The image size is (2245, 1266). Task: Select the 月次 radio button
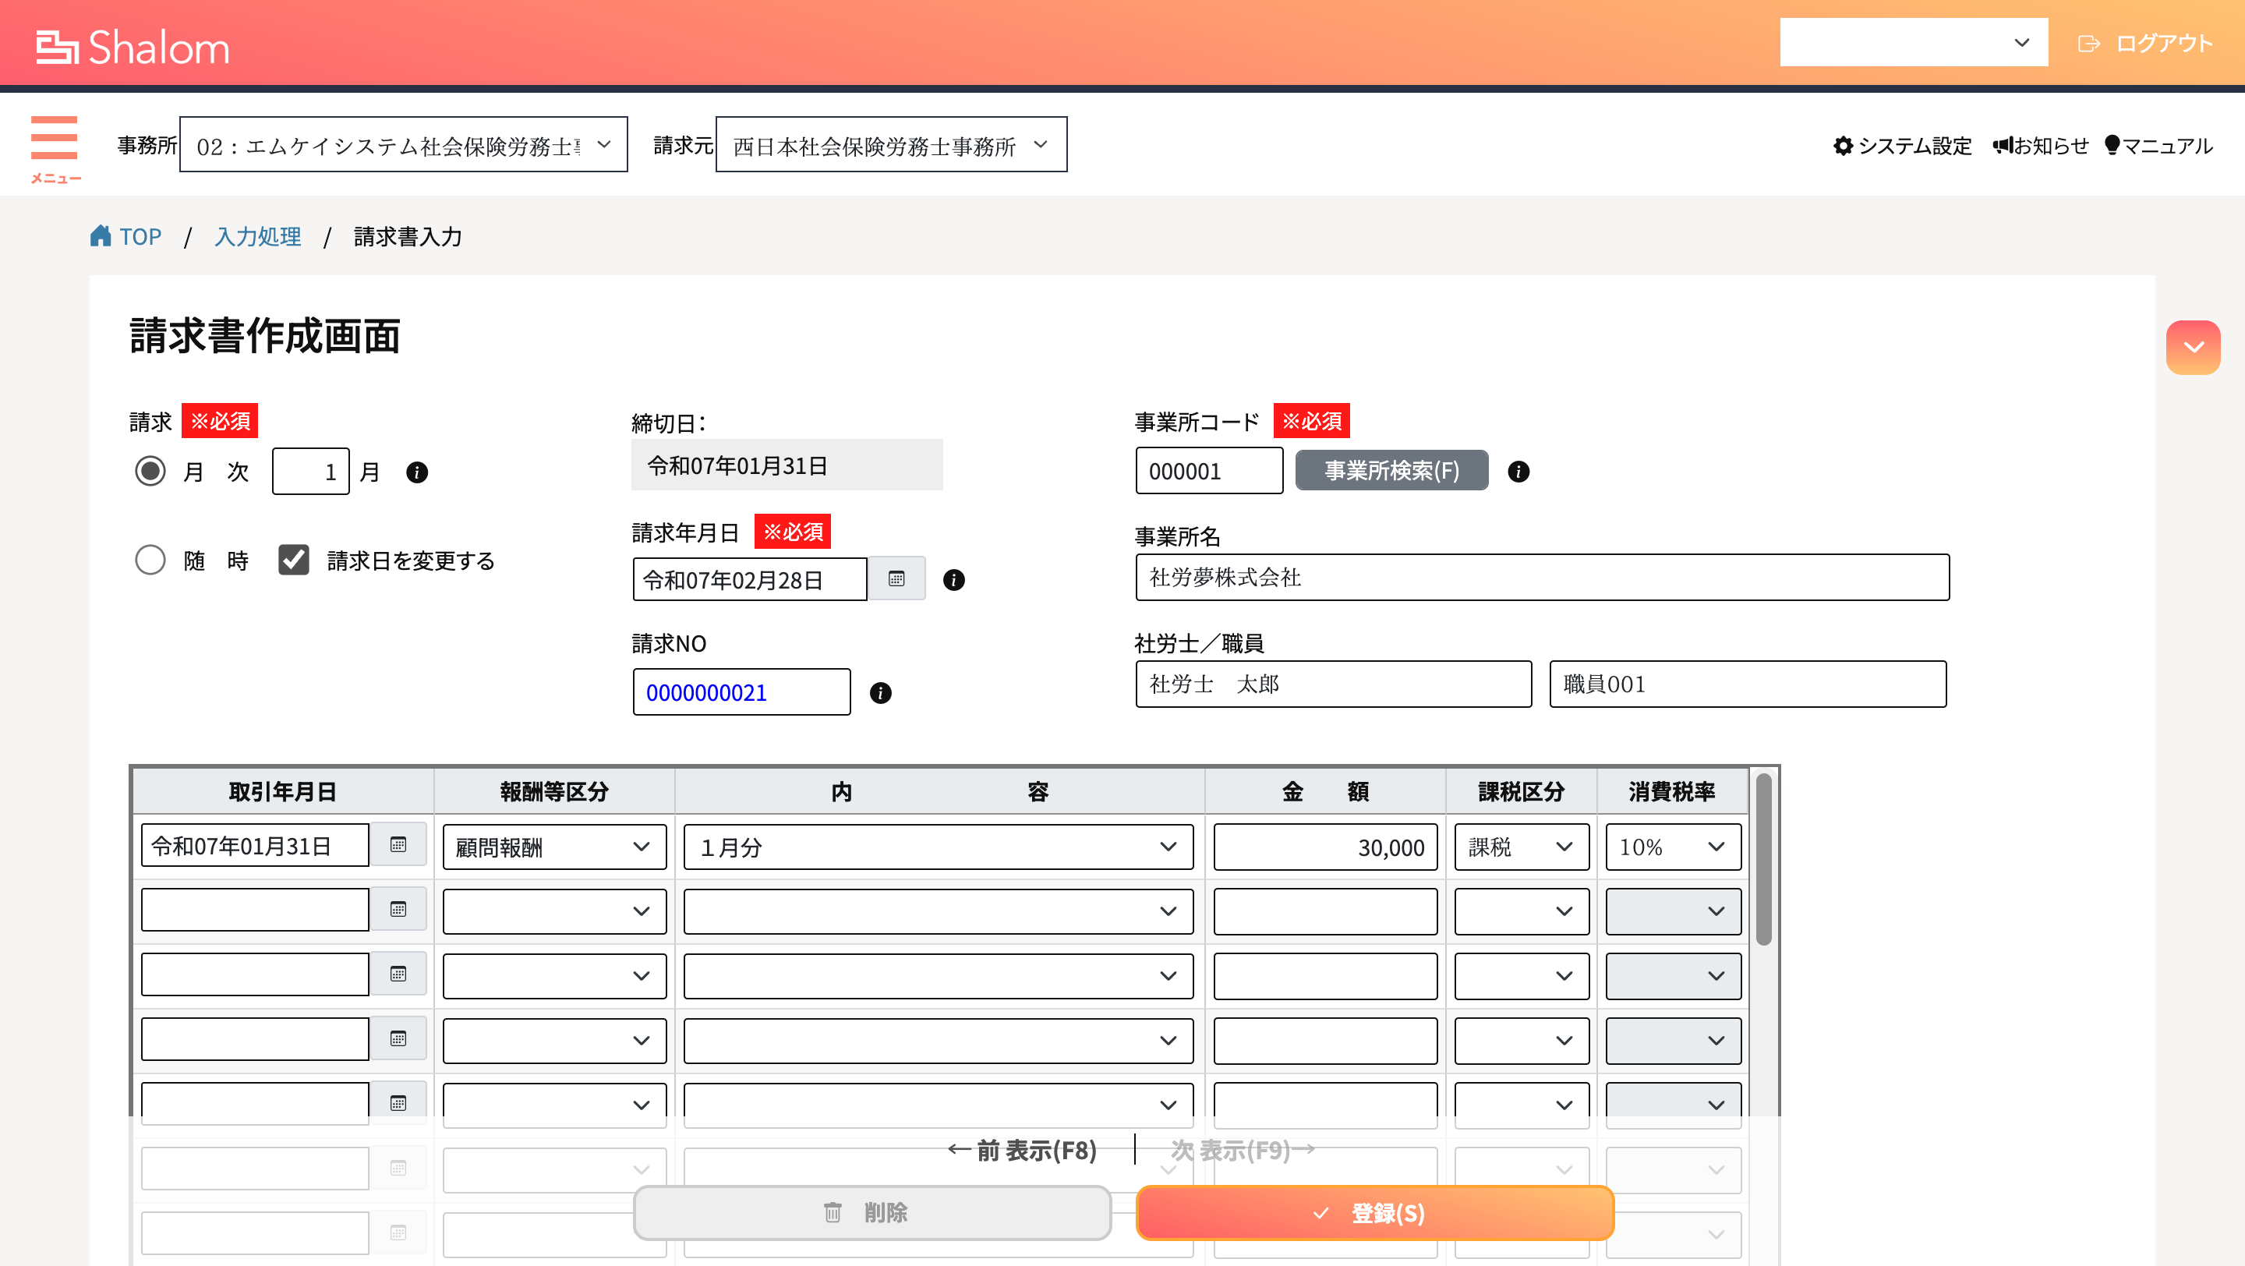150,472
